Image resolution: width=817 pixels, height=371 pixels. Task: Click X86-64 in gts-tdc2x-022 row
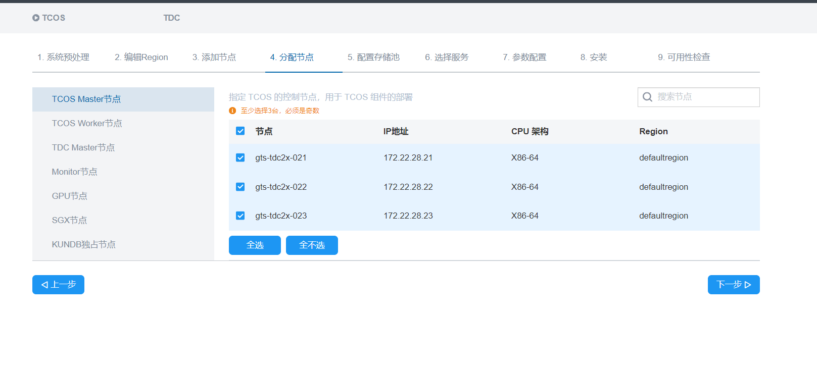click(x=525, y=187)
